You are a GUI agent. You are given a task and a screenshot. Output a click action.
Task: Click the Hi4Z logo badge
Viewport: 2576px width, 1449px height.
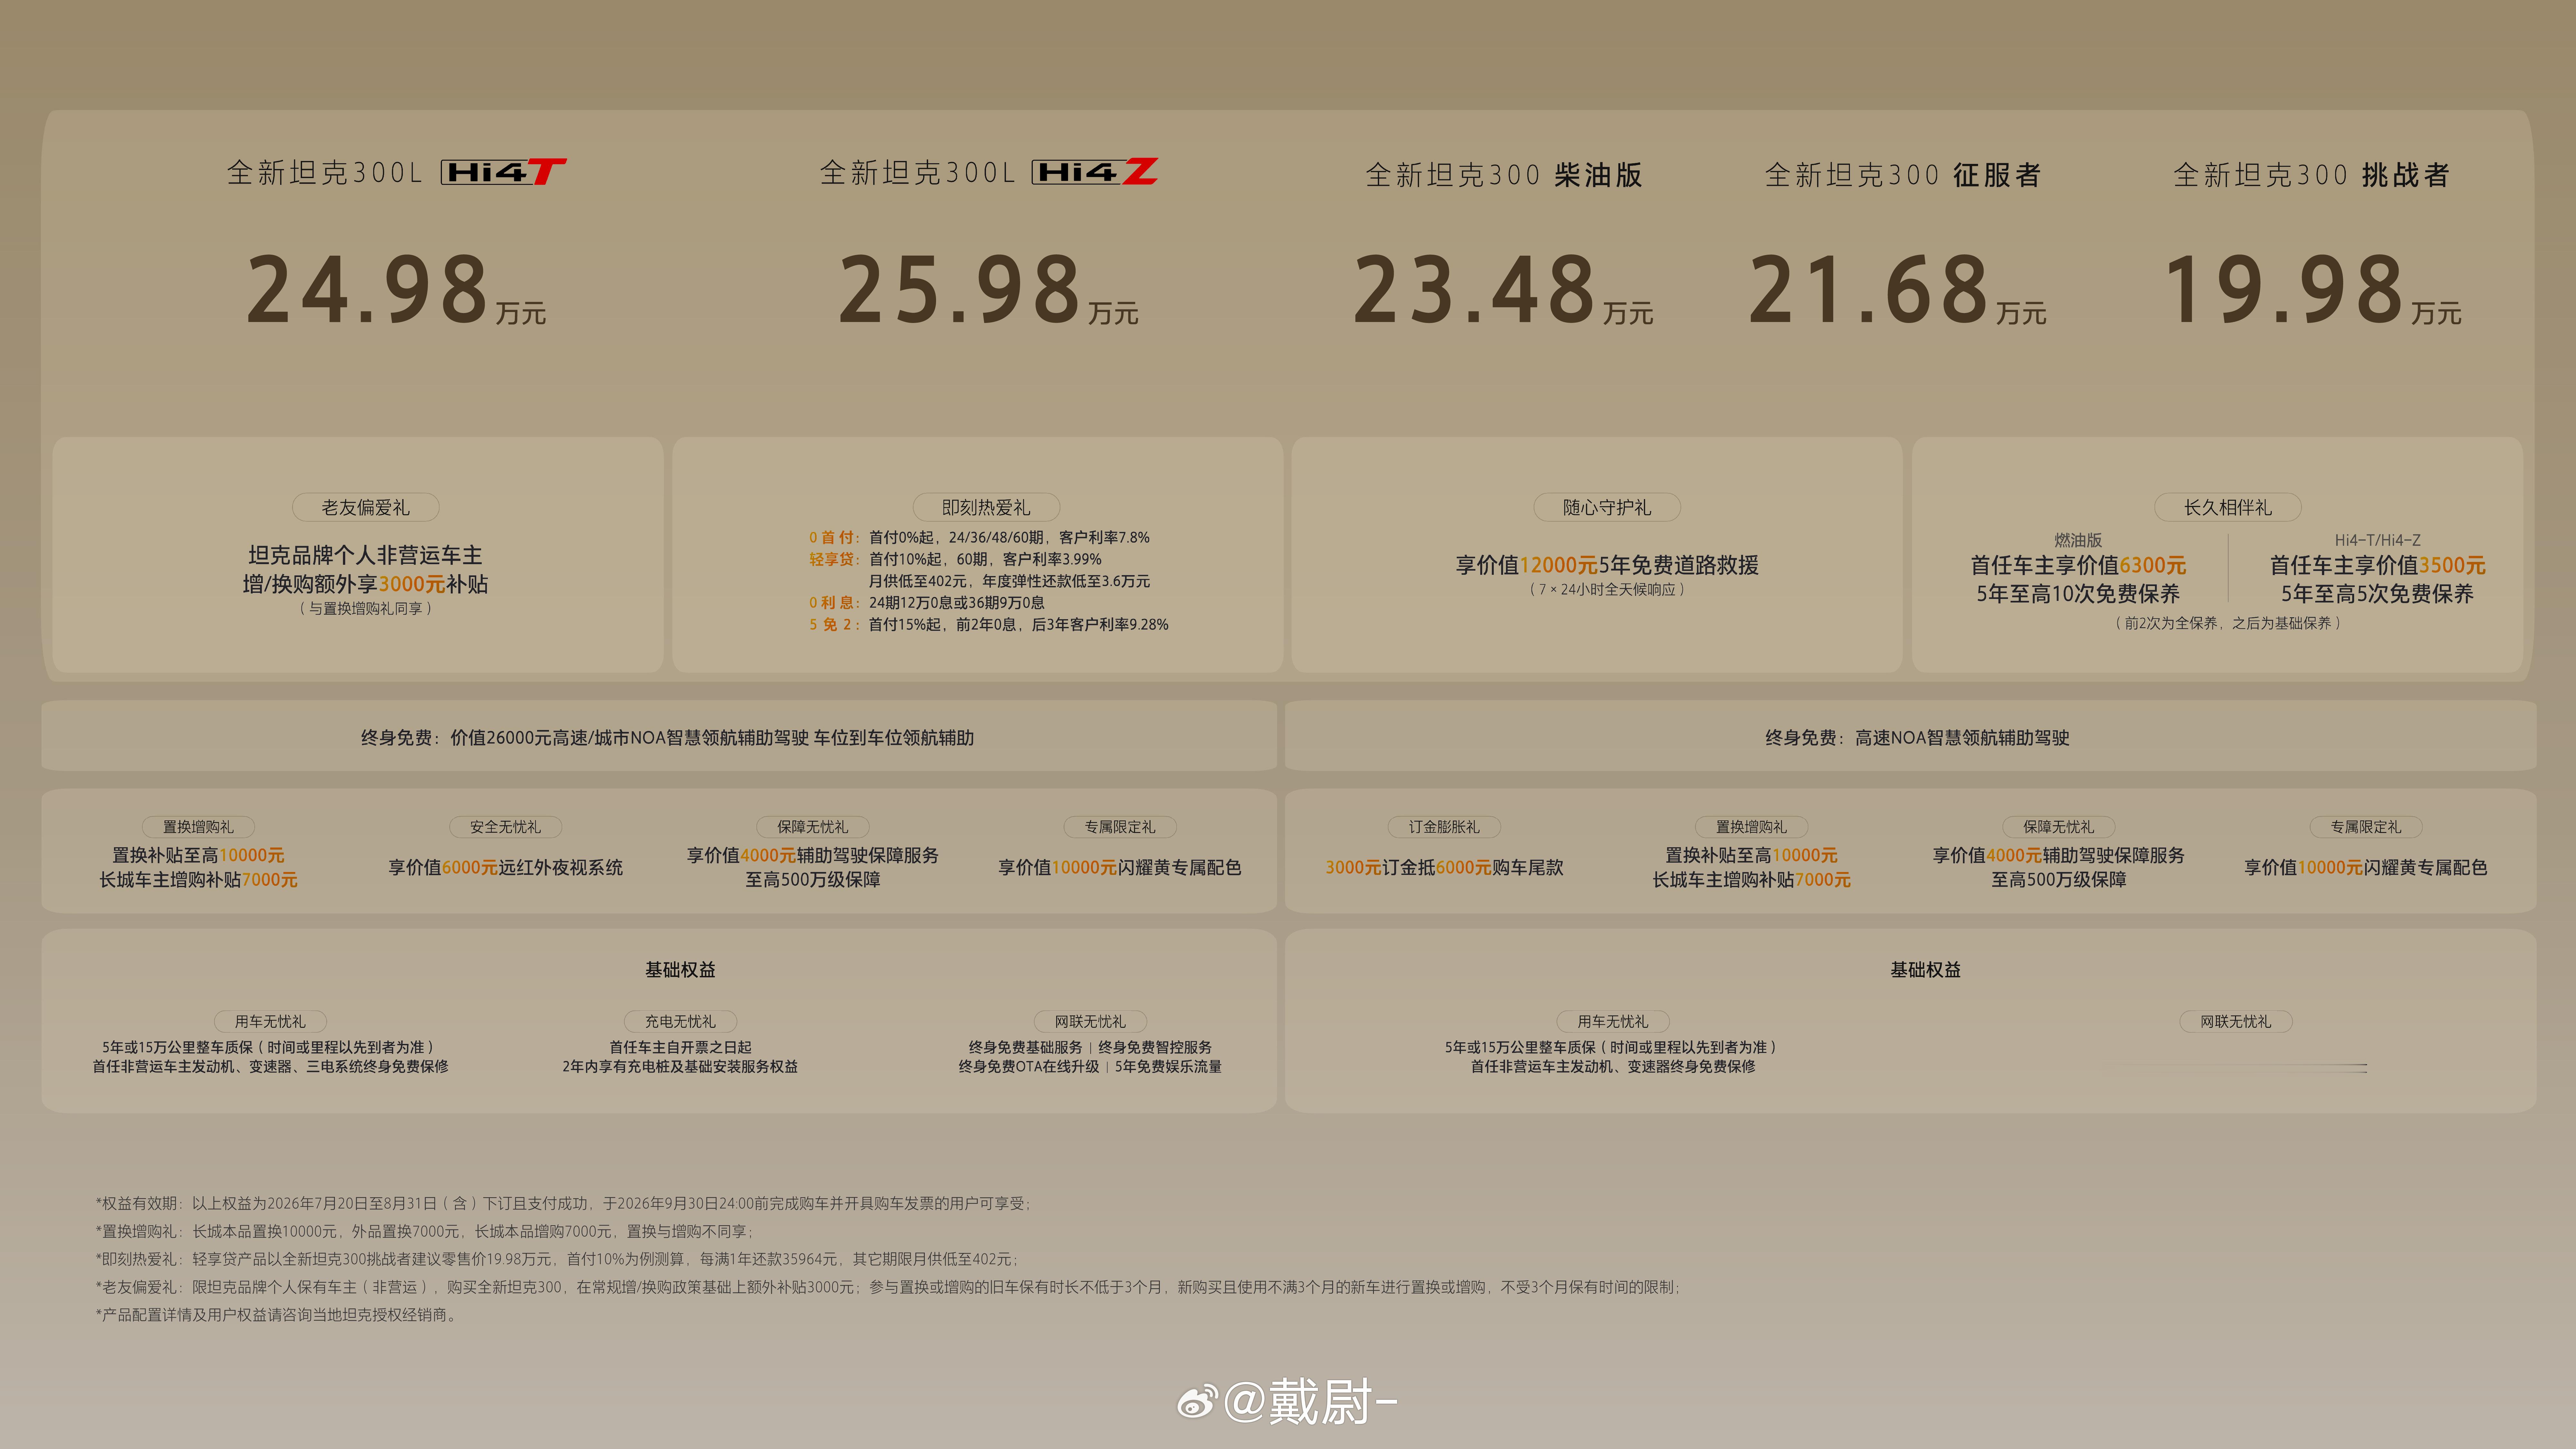[1095, 172]
